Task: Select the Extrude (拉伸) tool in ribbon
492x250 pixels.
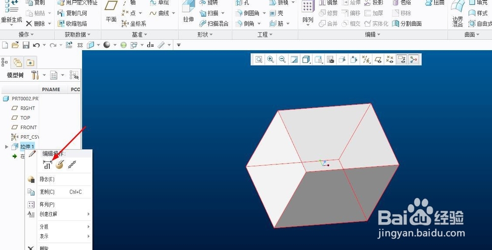Action: pos(188,12)
